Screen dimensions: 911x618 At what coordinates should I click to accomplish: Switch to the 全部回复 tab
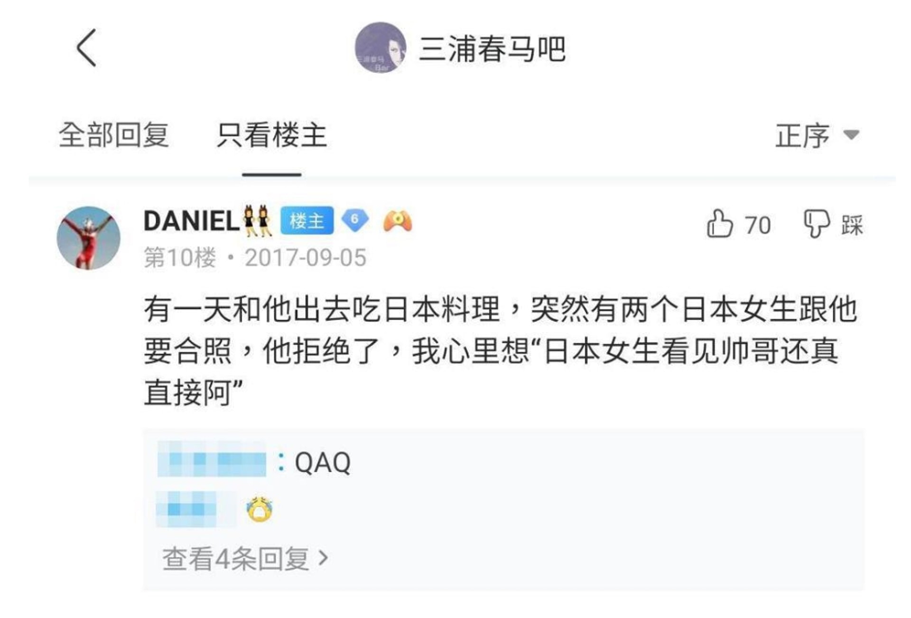113,135
